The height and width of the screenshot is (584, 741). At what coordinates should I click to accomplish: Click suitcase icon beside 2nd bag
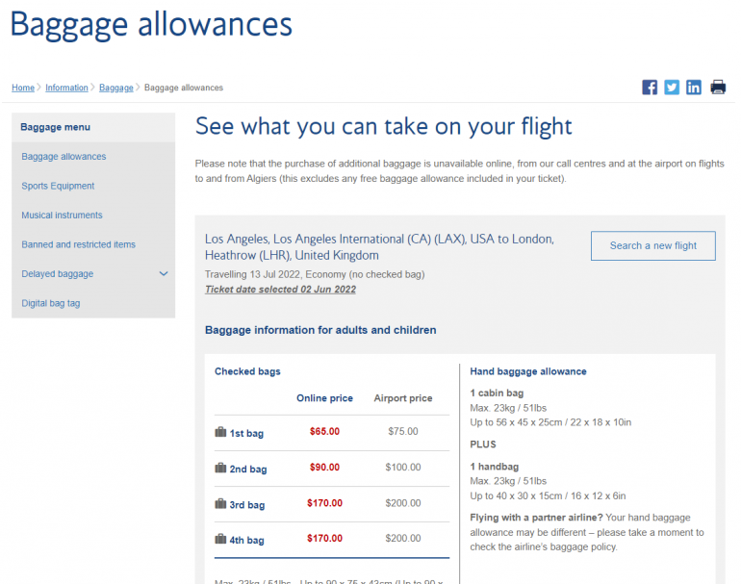pos(220,469)
